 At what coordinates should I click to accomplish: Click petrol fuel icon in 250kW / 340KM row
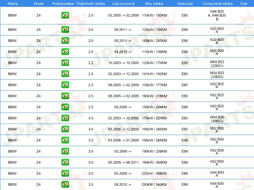[65, 184]
